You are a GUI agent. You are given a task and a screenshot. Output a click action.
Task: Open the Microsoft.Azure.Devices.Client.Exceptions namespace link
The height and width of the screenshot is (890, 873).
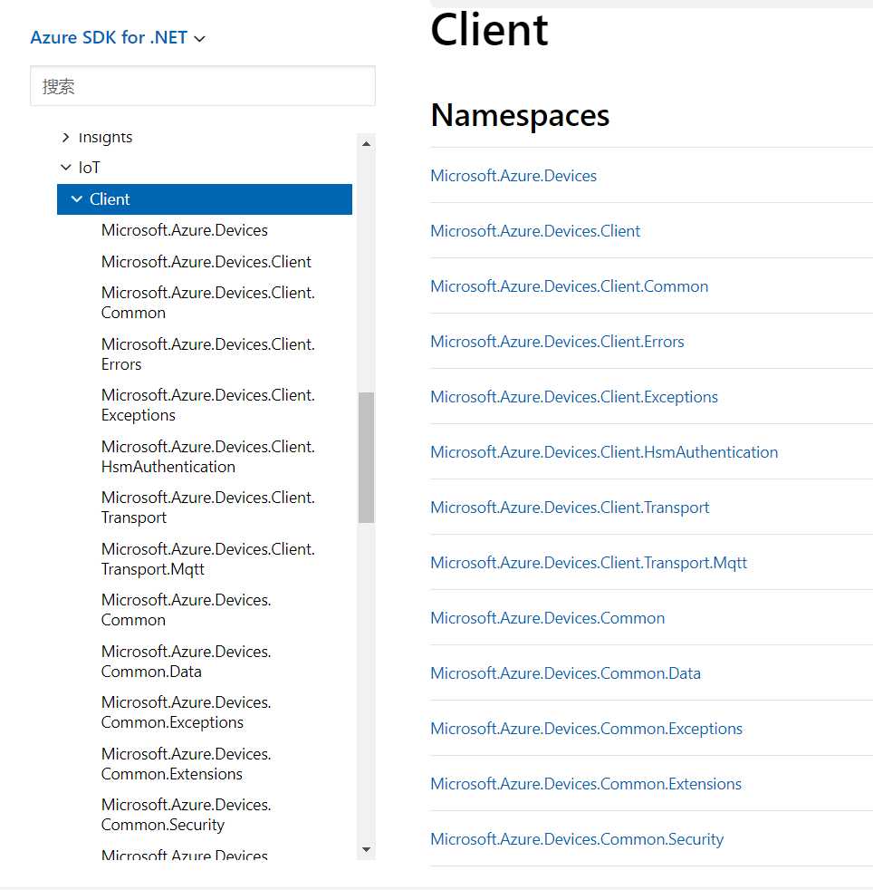tap(574, 397)
